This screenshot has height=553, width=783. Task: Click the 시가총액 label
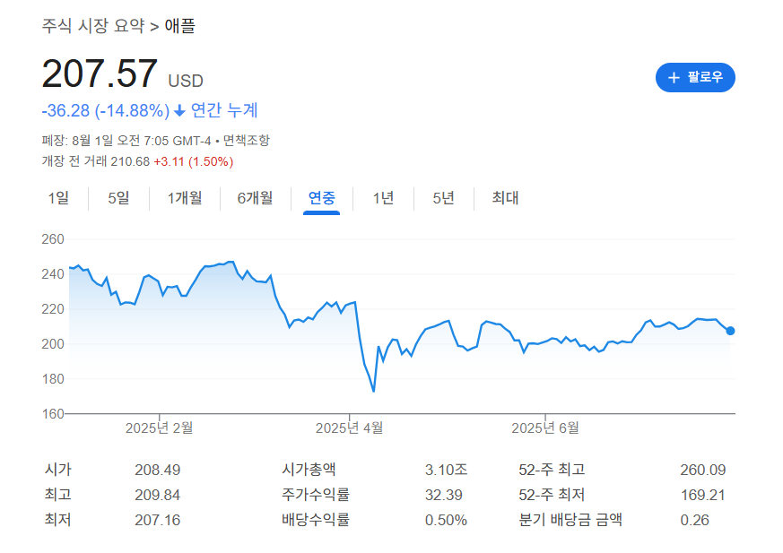(x=309, y=470)
